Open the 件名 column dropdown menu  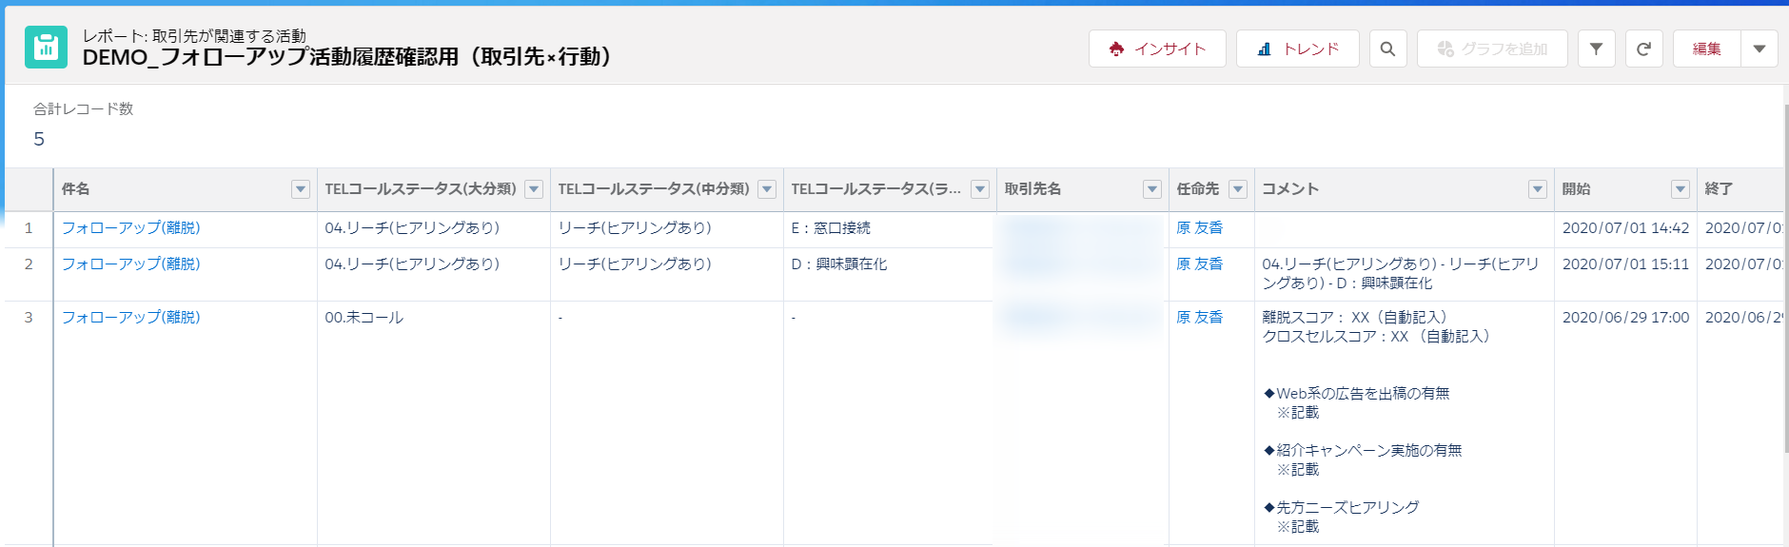301,189
